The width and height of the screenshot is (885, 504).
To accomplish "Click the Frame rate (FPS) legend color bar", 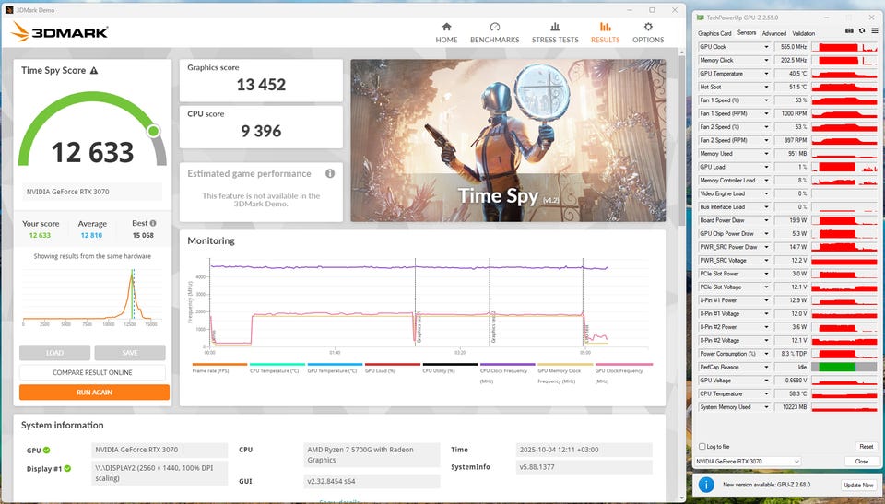I will pos(219,365).
